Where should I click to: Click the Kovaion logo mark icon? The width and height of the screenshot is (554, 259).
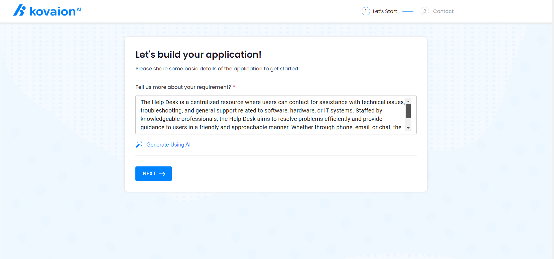[x=19, y=10]
